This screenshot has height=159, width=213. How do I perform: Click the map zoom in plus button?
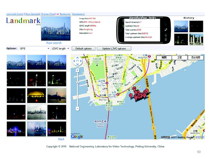tap(77, 70)
